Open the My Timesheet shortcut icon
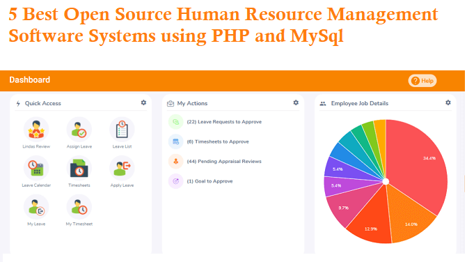 [x=79, y=207]
